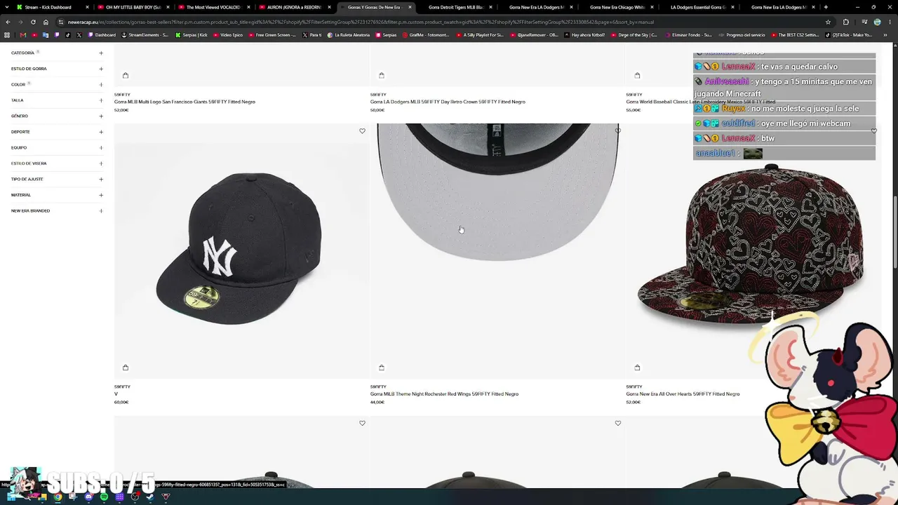Favorite the bottom-row middle black cap
Screen dimensions: 898x505
point(618,424)
